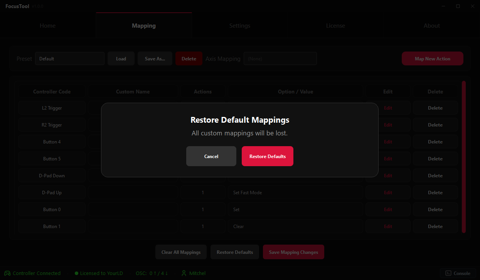Delete the R2 Trigger row
Image resolution: width=480 pixels, height=280 pixels.
[x=435, y=125]
